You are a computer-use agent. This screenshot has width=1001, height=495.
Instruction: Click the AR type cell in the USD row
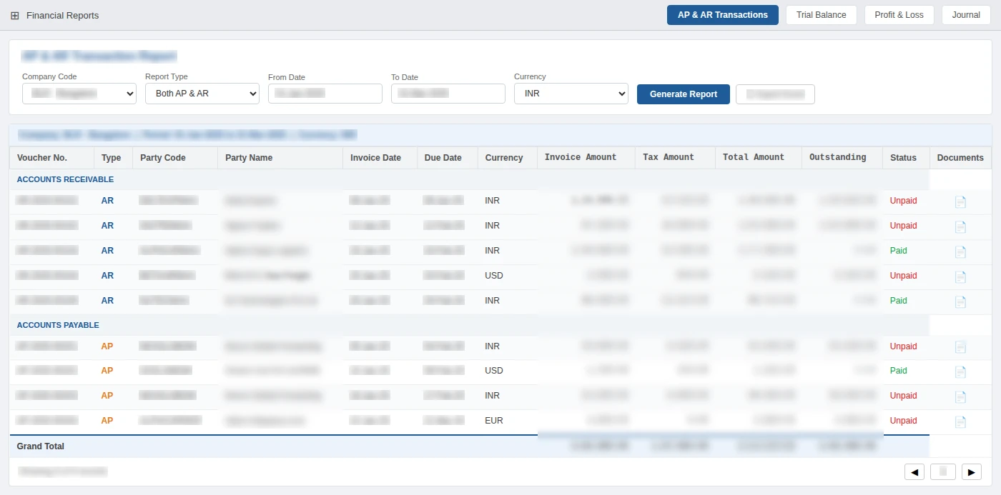[107, 276]
